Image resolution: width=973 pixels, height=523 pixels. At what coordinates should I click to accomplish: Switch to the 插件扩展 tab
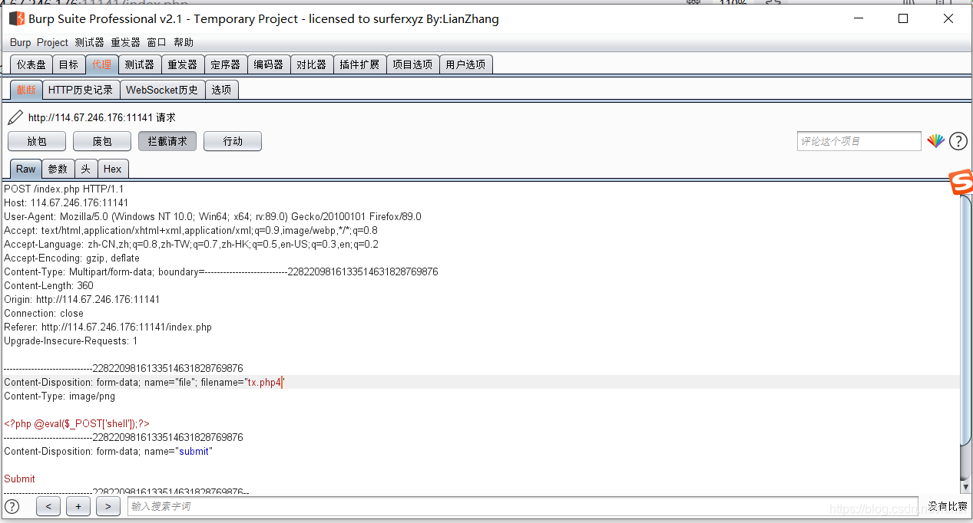(x=359, y=65)
